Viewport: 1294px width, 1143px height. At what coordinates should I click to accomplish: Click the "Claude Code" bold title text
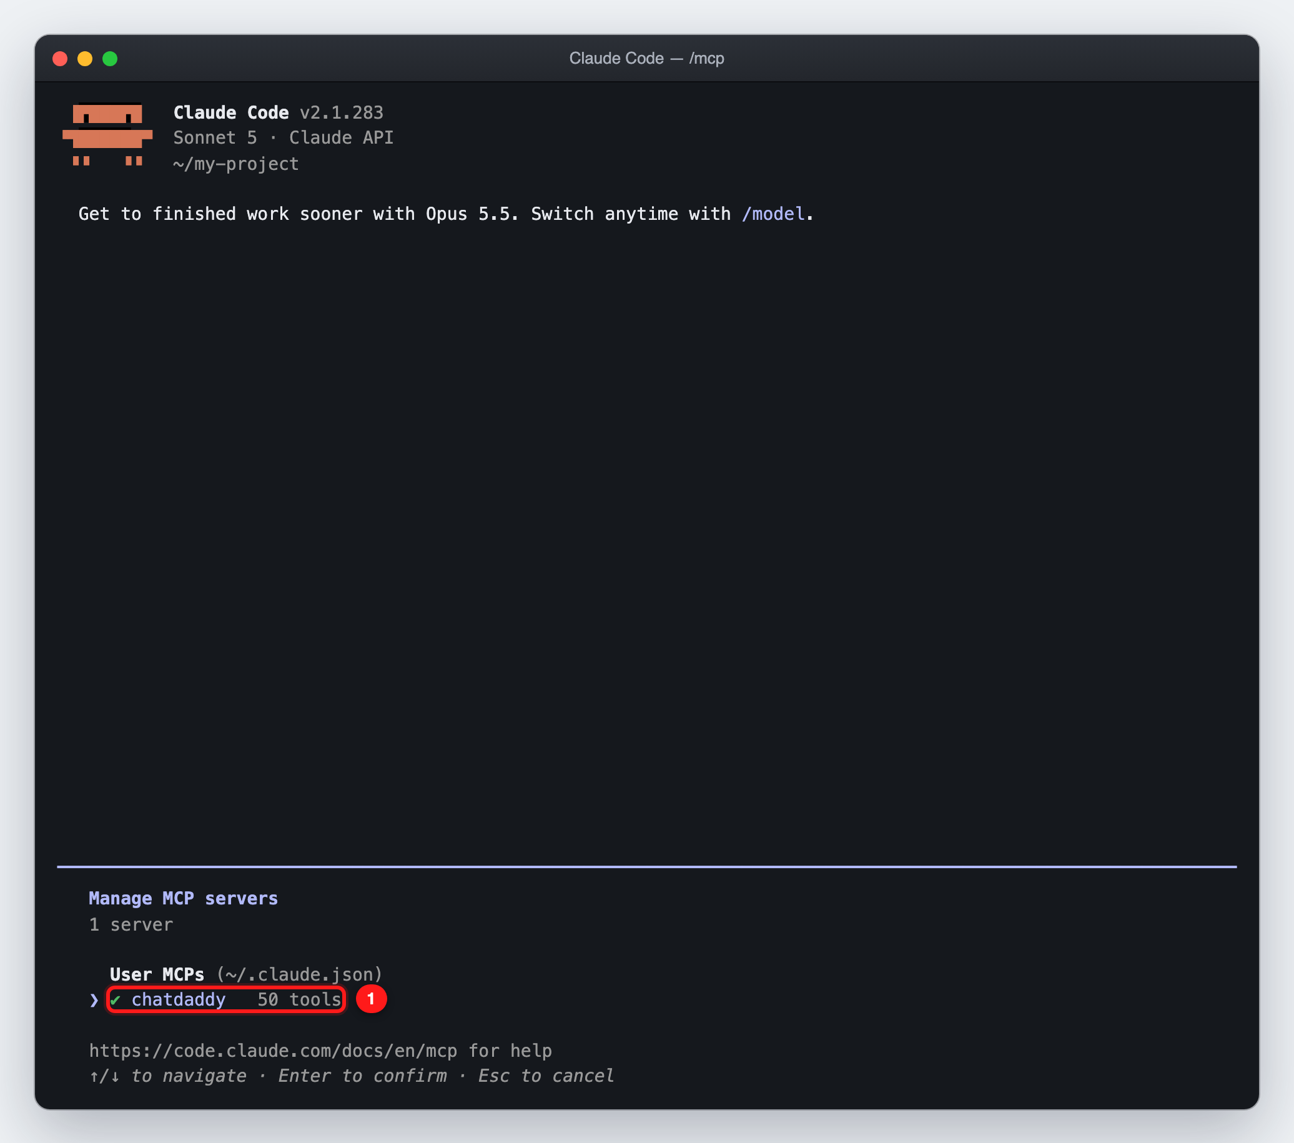coord(231,112)
